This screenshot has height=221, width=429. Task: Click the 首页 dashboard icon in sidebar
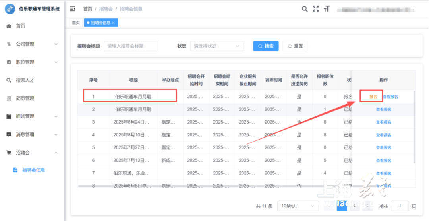coord(9,26)
